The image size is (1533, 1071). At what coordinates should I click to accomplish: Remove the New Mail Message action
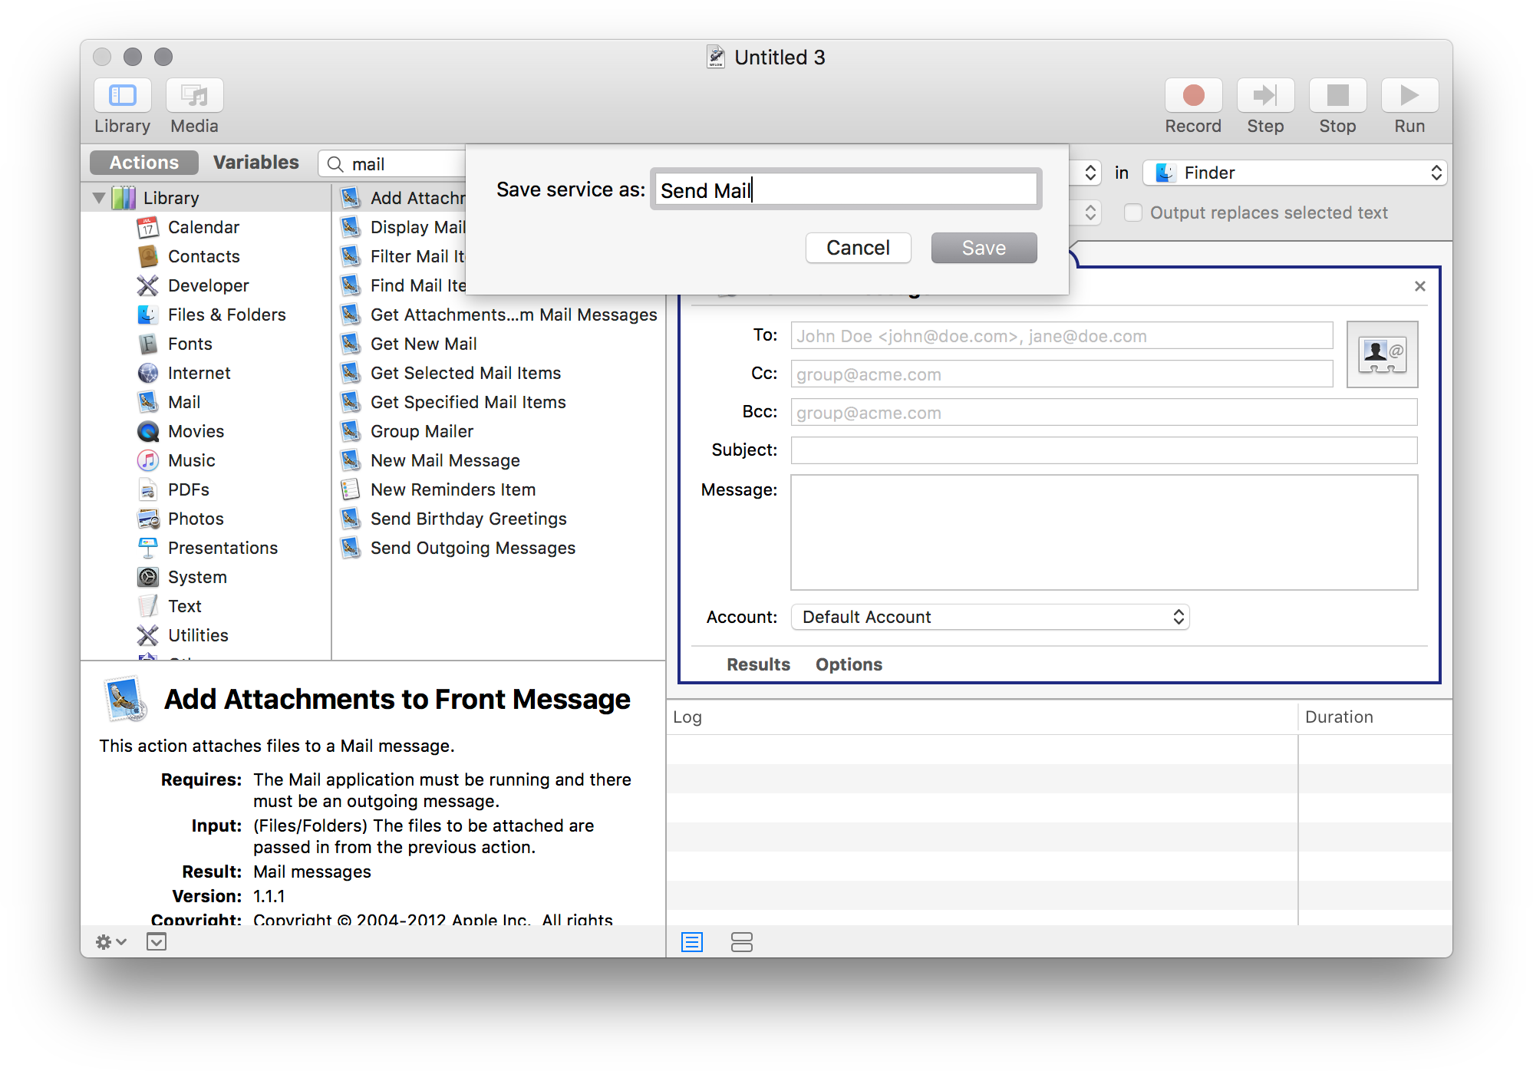[x=1419, y=286]
